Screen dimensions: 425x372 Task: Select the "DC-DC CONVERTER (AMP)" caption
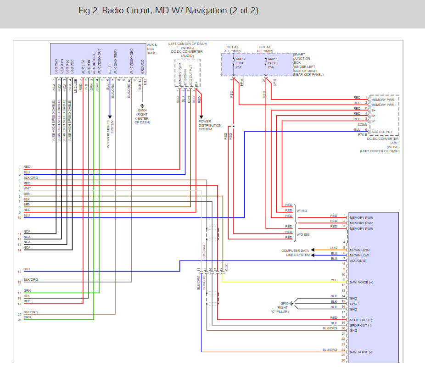click(x=383, y=141)
